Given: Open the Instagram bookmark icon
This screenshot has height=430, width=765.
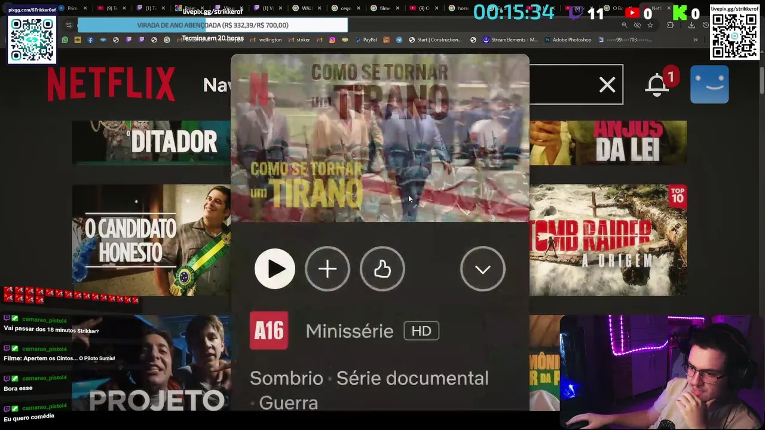Looking at the screenshot, I should pos(332,39).
